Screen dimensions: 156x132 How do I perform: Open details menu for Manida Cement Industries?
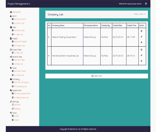tap(141, 50)
